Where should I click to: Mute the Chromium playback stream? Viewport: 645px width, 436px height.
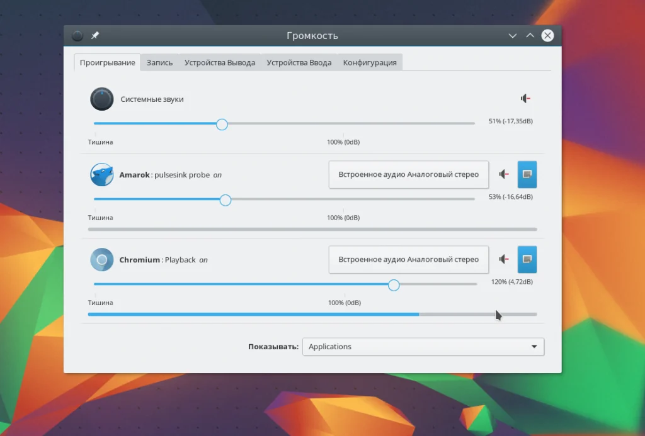[504, 259]
